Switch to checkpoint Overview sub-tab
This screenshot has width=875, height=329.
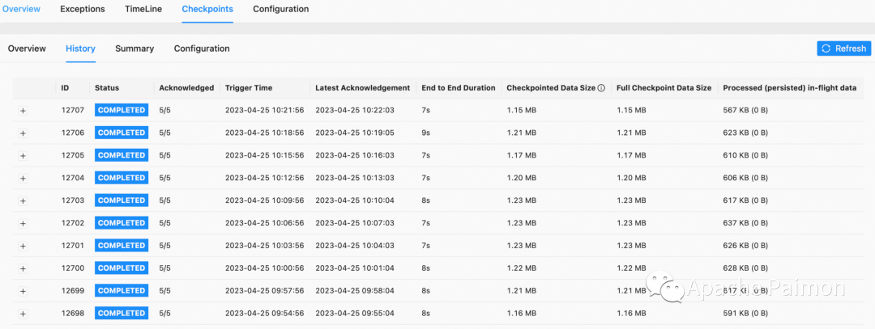[x=27, y=49]
